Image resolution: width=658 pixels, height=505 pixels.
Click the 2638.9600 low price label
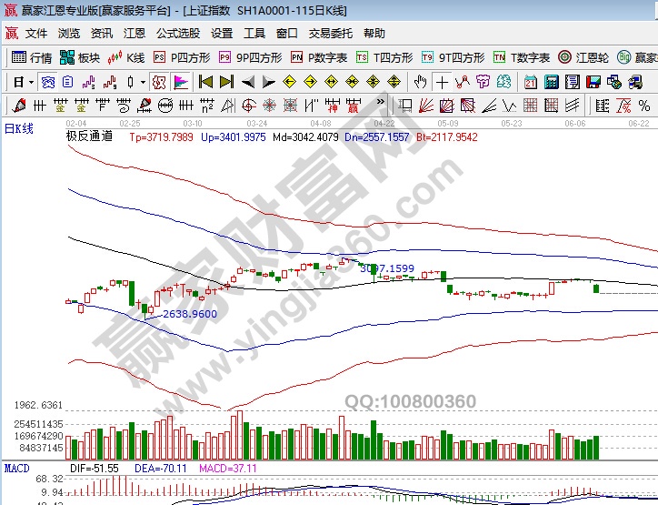tap(189, 313)
